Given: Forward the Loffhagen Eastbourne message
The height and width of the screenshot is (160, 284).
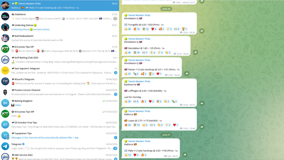Looking at the screenshot, I should coord(202,103).
